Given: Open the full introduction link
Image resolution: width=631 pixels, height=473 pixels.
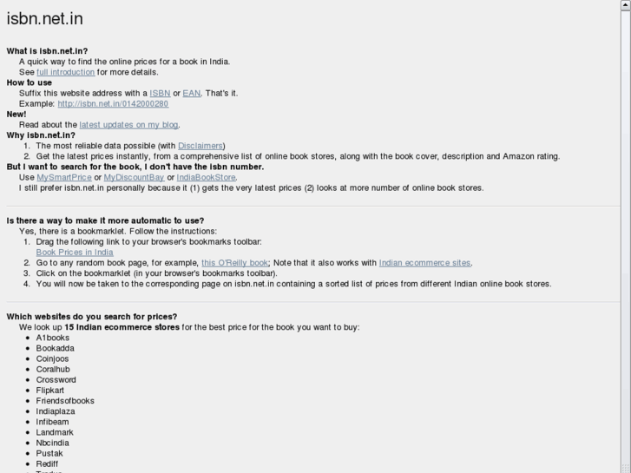Looking at the screenshot, I should point(66,72).
